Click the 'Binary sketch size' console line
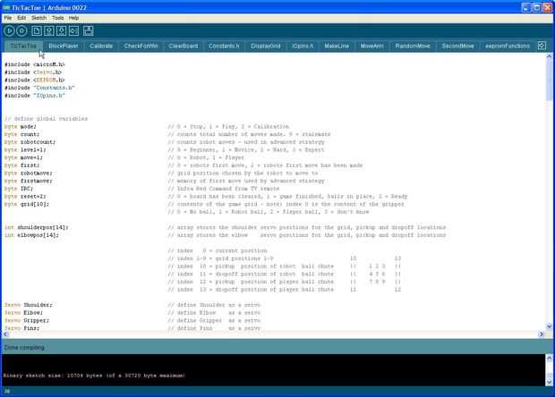 click(x=94, y=376)
